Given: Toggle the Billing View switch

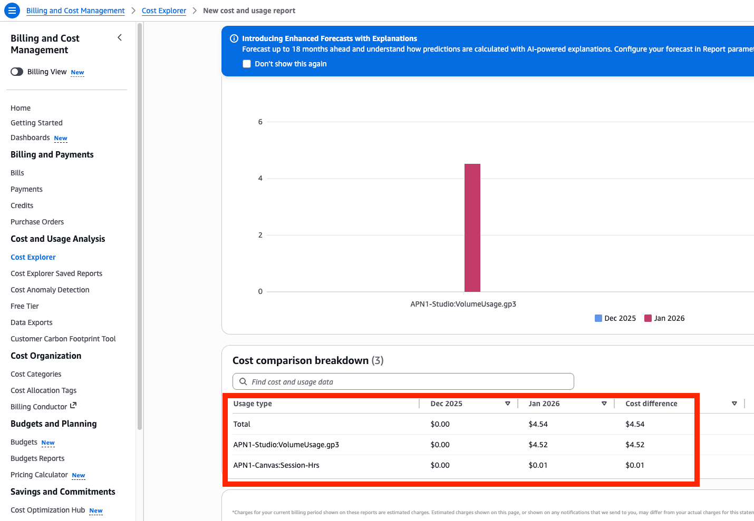Looking at the screenshot, I should point(17,72).
